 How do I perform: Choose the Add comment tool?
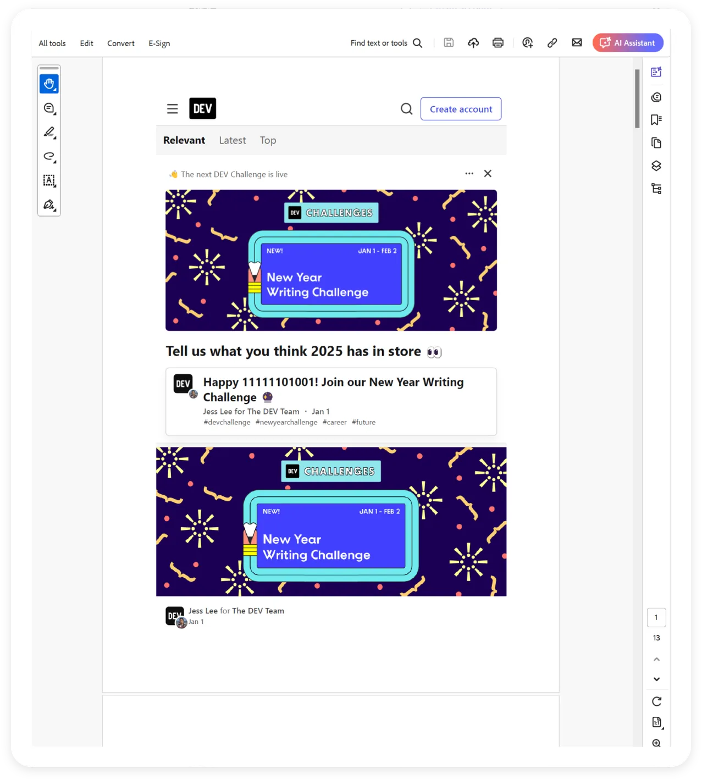pyautogui.click(x=49, y=108)
